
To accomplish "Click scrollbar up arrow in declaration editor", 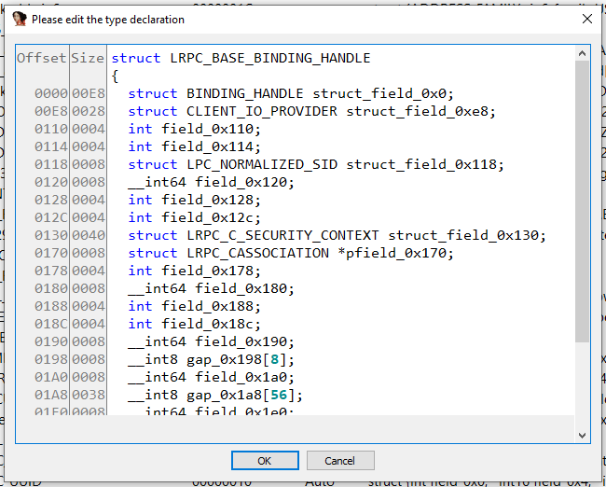I will tap(582, 53).
